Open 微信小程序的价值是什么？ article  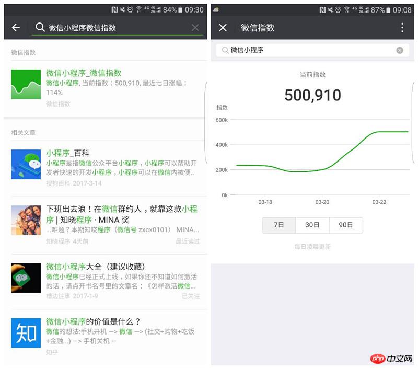click(x=93, y=321)
